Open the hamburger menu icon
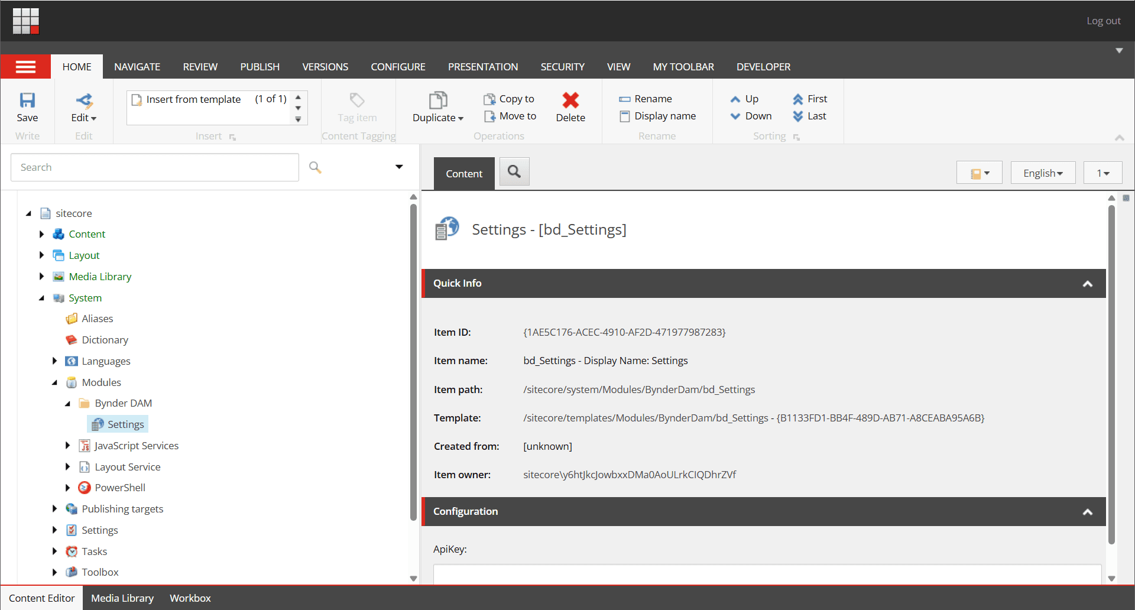The width and height of the screenshot is (1135, 610). pos(25,66)
